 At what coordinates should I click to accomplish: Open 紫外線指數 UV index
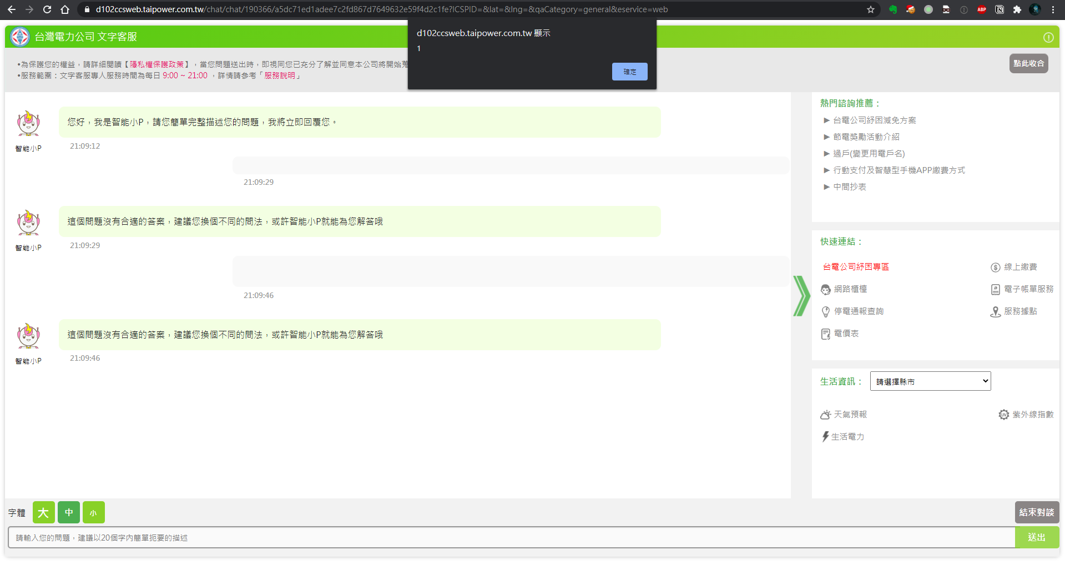(x=1026, y=415)
